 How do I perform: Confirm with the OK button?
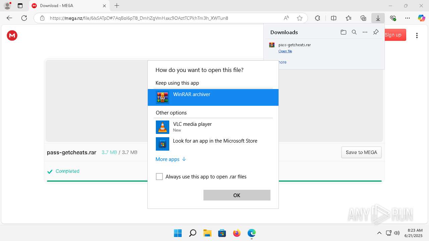coord(237,195)
